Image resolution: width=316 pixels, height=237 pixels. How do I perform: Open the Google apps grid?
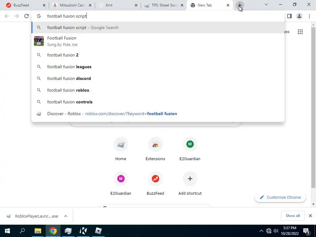tap(300, 32)
